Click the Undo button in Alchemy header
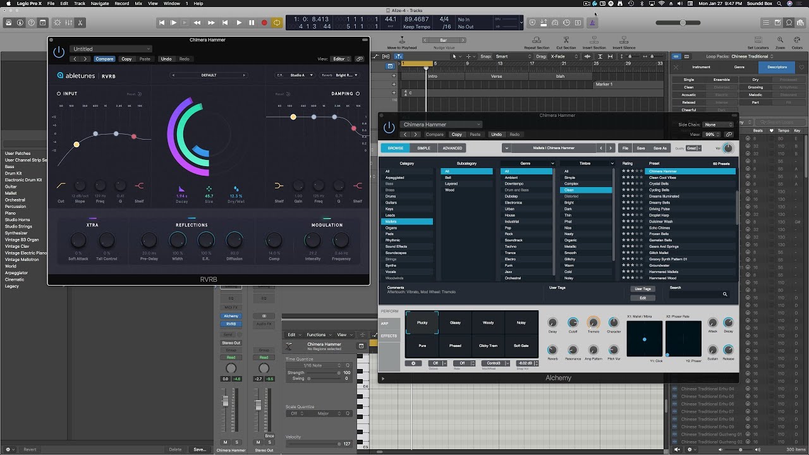The width and height of the screenshot is (809, 455). tap(497, 135)
